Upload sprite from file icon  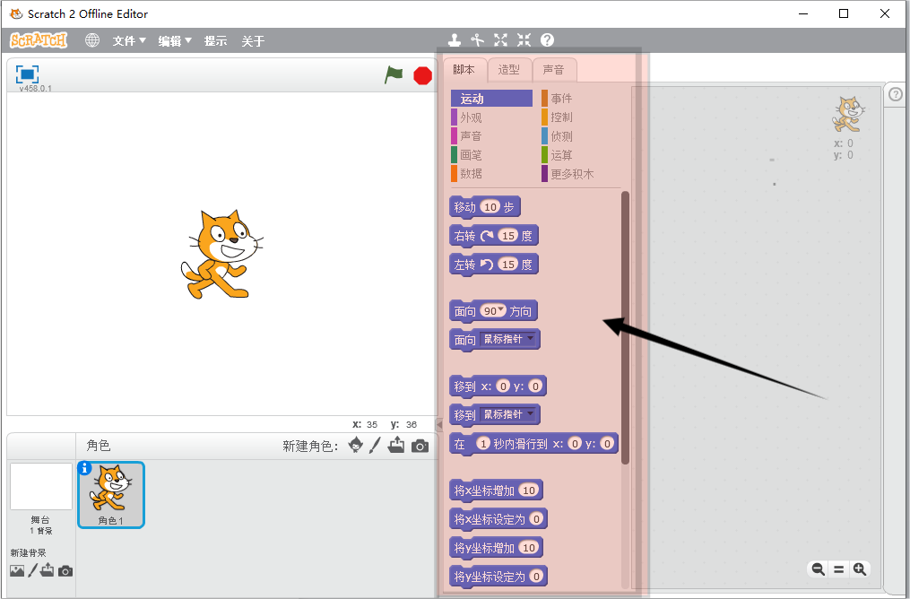(x=396, y=445)
